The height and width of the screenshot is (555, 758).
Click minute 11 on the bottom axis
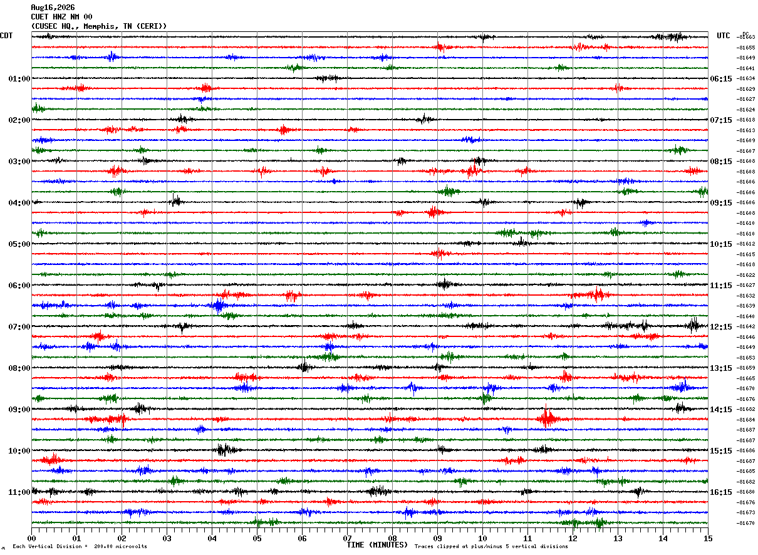pyautogui.click(x=527, y=538)
